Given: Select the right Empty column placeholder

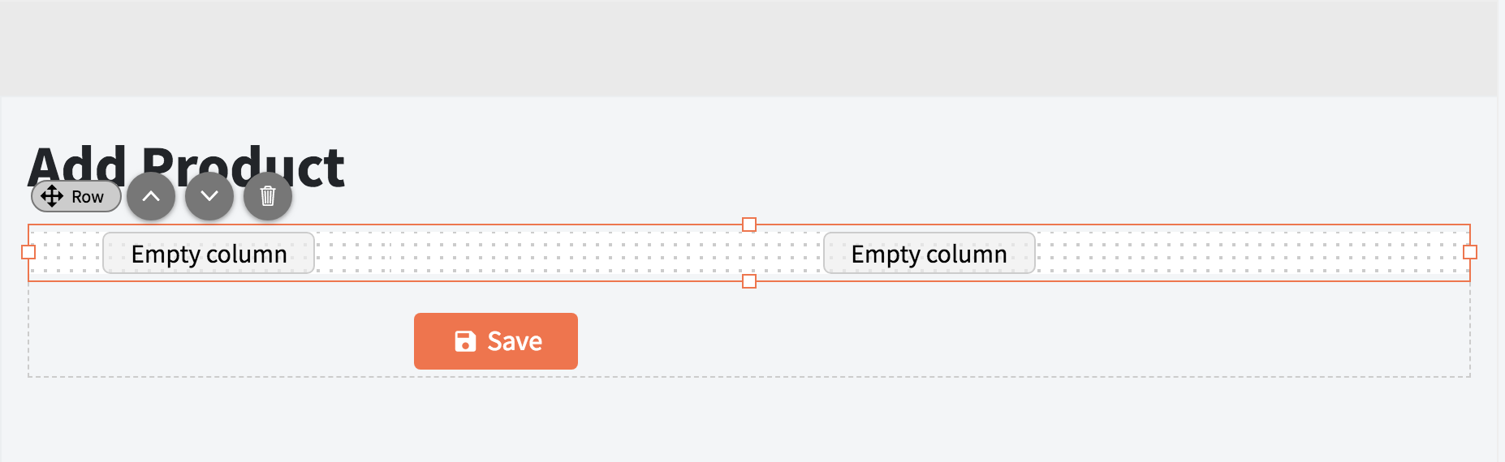Looking at the screenshot, I should pyautogui.click(x=929, y=253).
